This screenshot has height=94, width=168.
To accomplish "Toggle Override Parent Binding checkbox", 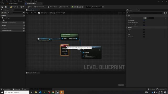I will [x=144, y=25].
